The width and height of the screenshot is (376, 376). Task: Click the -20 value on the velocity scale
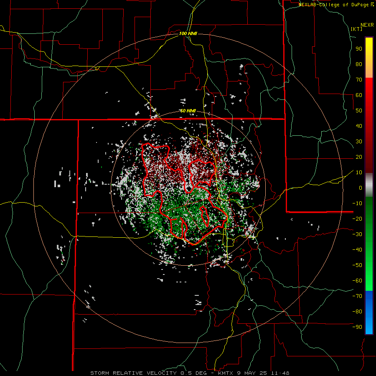tap(357, 218)
